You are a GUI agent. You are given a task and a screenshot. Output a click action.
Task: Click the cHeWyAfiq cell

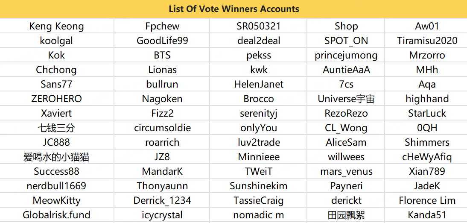pyautogui.click(x=427, y=157)
